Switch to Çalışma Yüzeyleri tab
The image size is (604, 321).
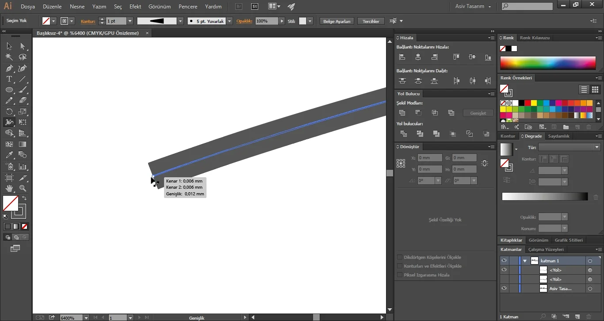[546, 250]
